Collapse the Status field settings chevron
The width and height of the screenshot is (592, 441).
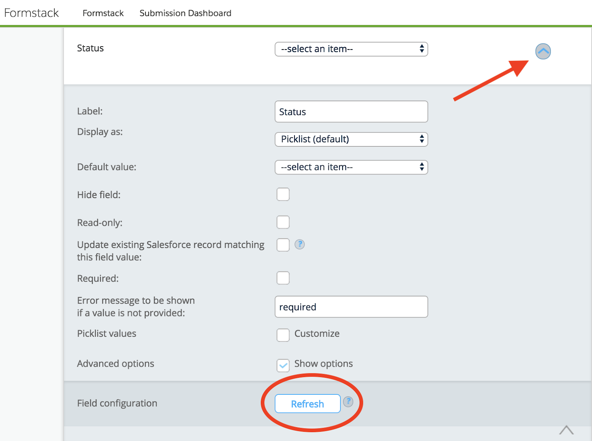pyautogui.click(x=543, y=51)
